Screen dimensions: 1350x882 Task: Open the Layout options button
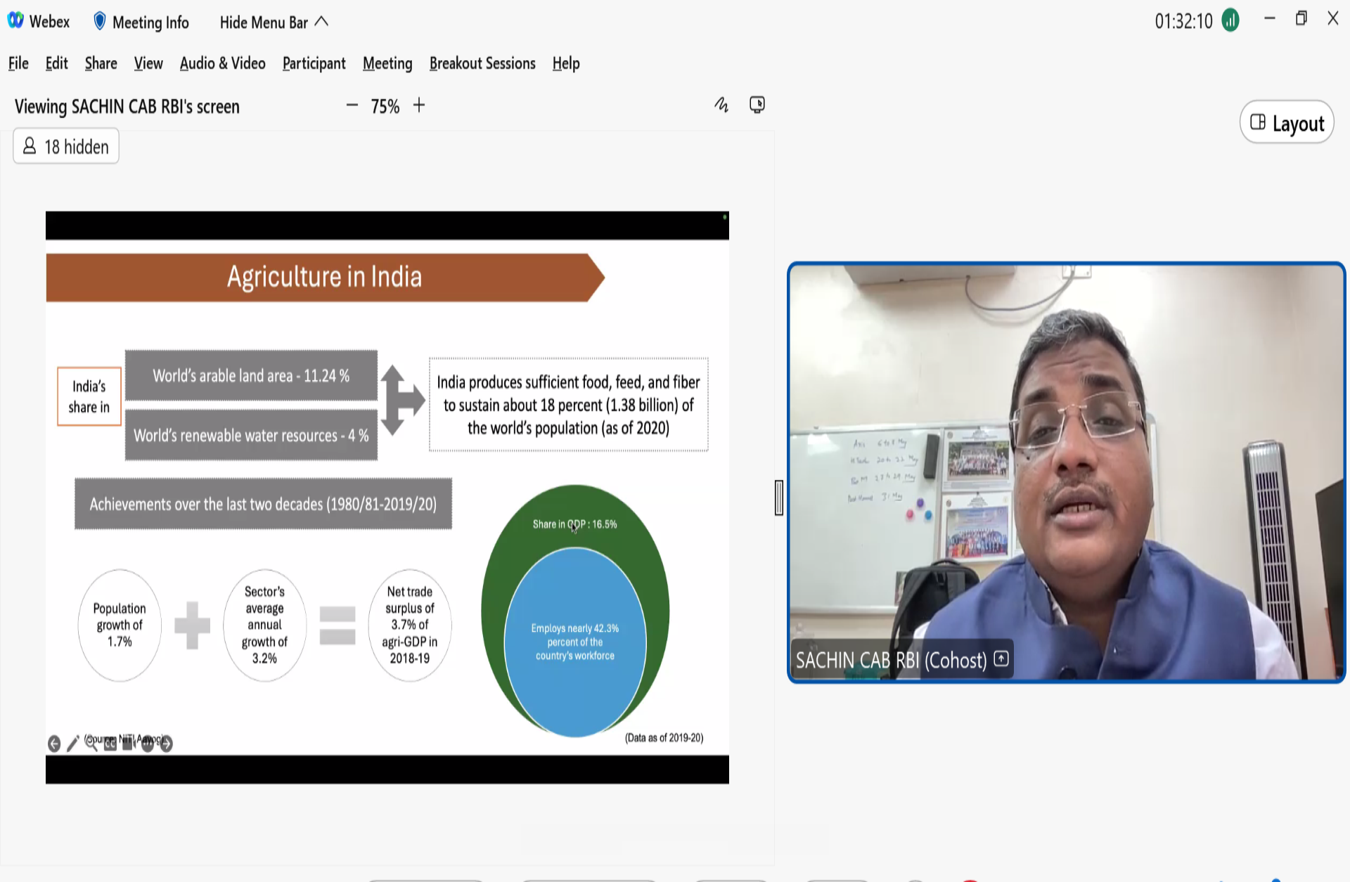coord(1287,123)
